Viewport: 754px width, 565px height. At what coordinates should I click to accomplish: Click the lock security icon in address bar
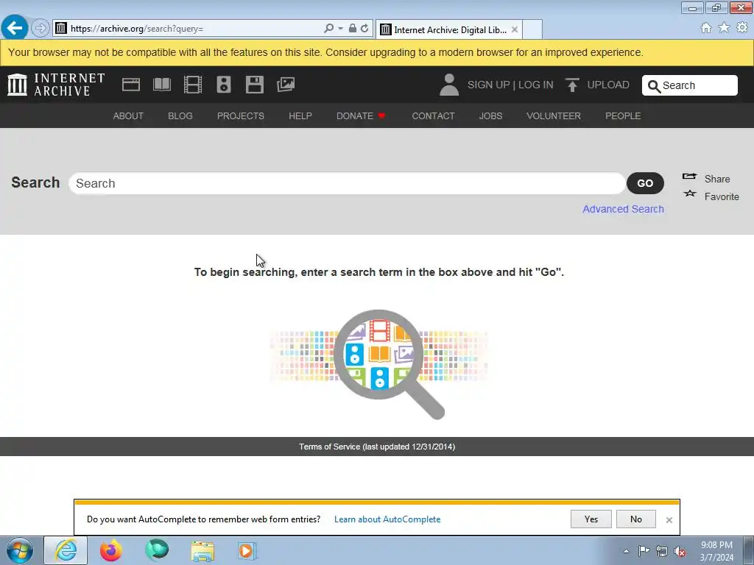point(353,29)
